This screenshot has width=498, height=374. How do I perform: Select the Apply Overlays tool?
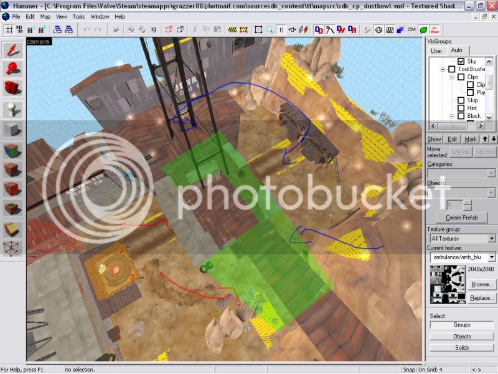point(12,209)
